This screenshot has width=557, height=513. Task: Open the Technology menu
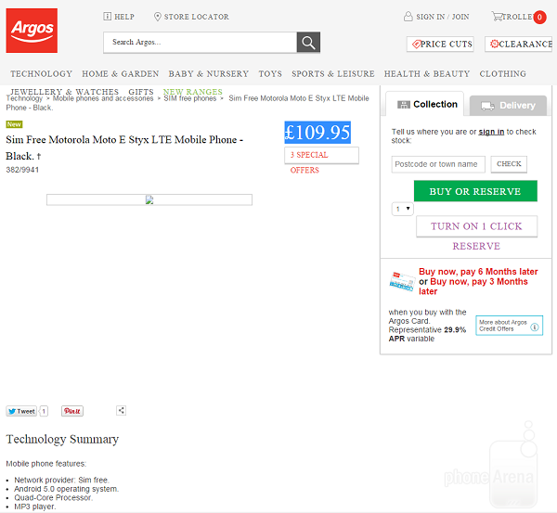click(x=41, y=74)
